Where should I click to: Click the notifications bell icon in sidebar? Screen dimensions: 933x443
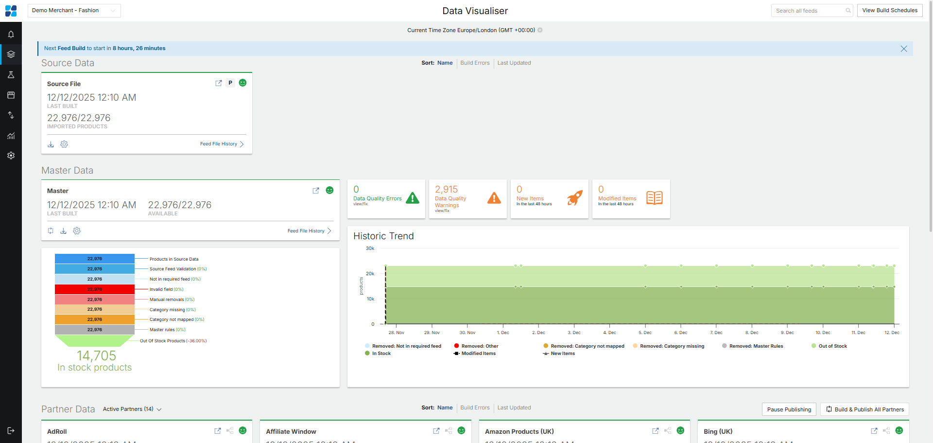pyautogui.click(x=11, y=35)
